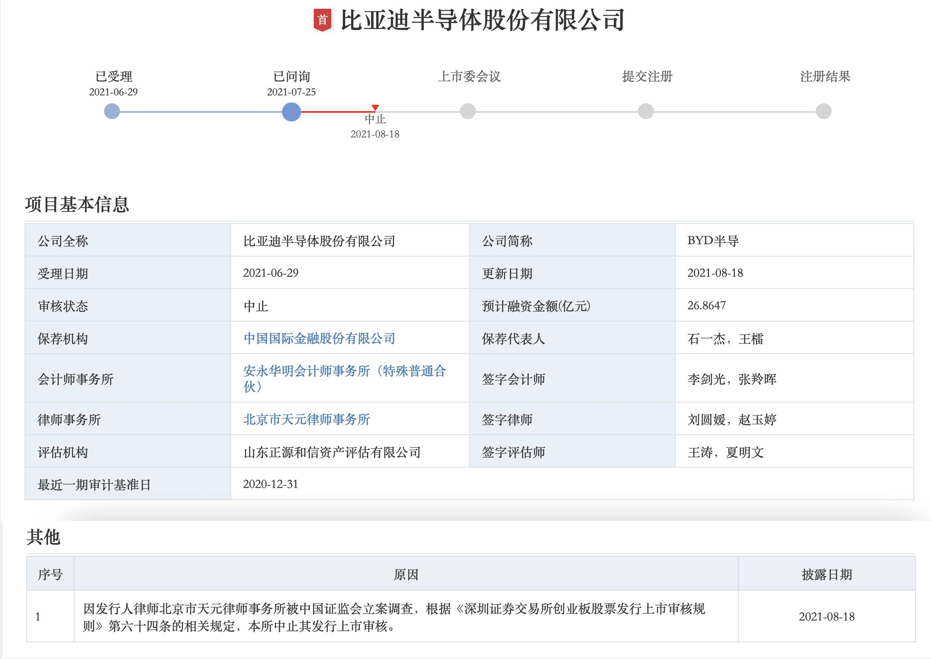This screenshot has height=659, width=931.
Task: Click the 保荐代表人 label cell
Action: pyautogui.click(x=572, y=337)
